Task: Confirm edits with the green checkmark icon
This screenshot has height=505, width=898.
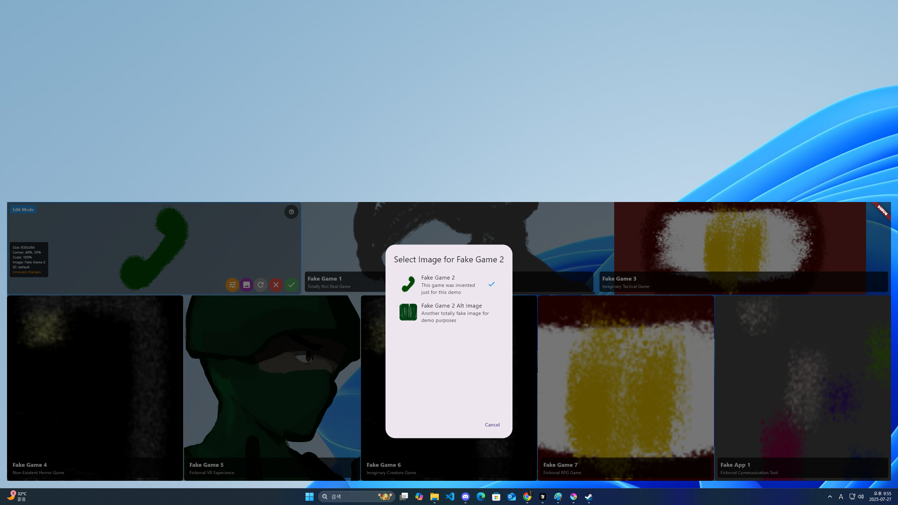Action: point(291,285)
